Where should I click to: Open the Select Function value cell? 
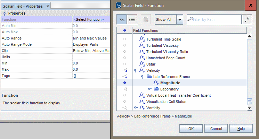point(91,19)
